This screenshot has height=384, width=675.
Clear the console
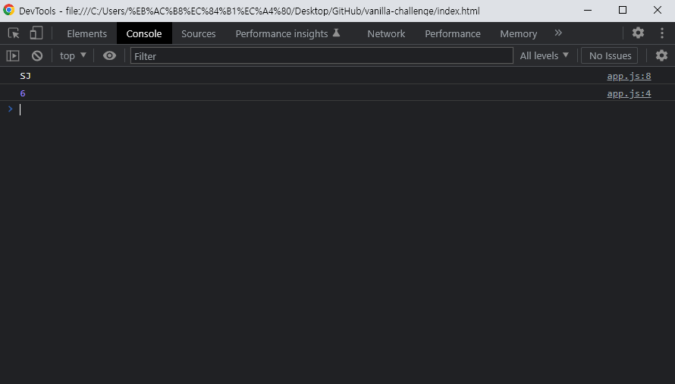click(x=37, y=55)
